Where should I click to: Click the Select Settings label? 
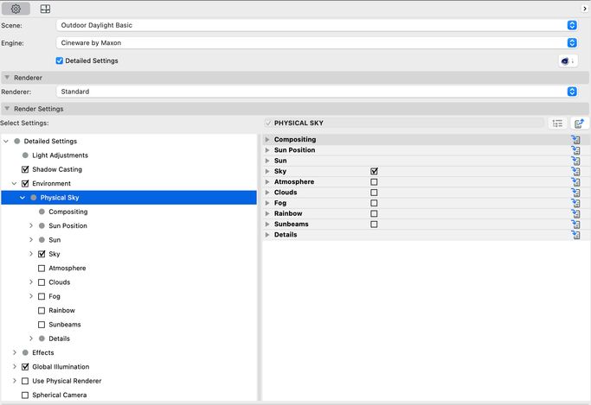pos(24,123)
